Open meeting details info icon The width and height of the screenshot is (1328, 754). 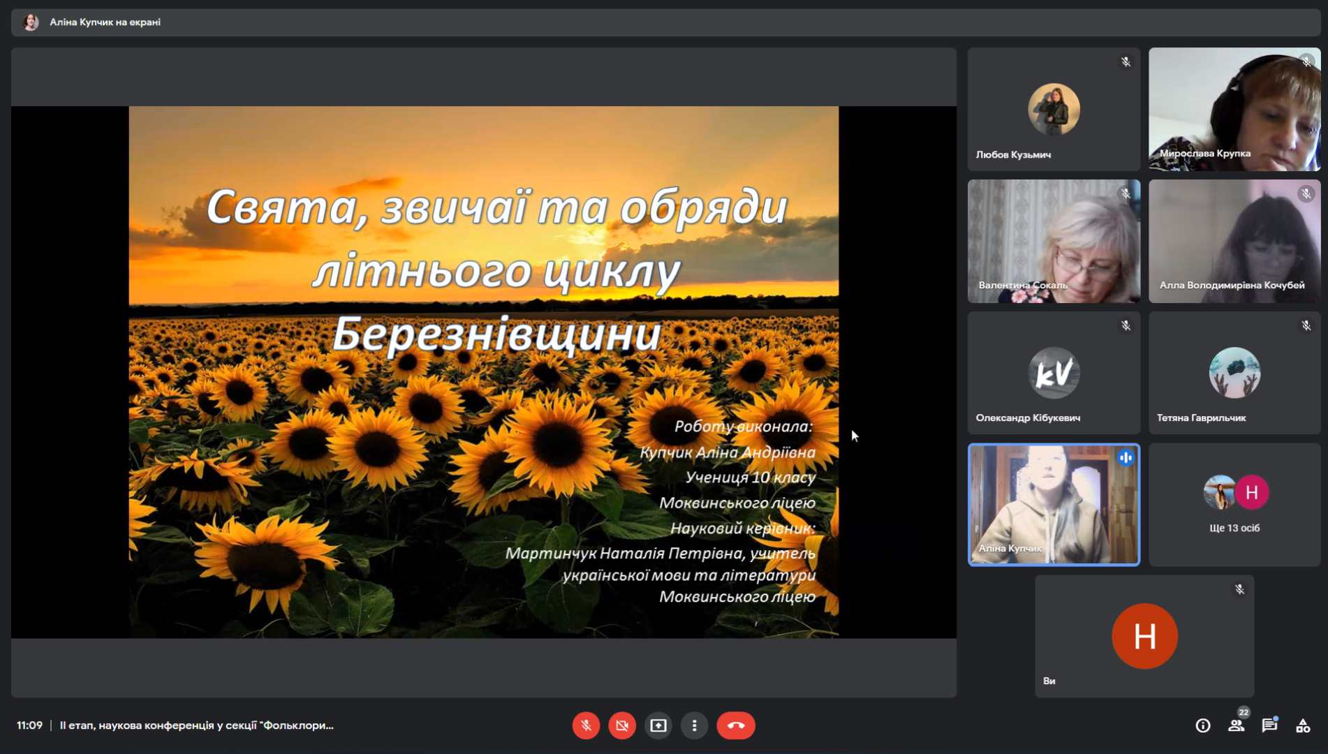point(1202,725)
